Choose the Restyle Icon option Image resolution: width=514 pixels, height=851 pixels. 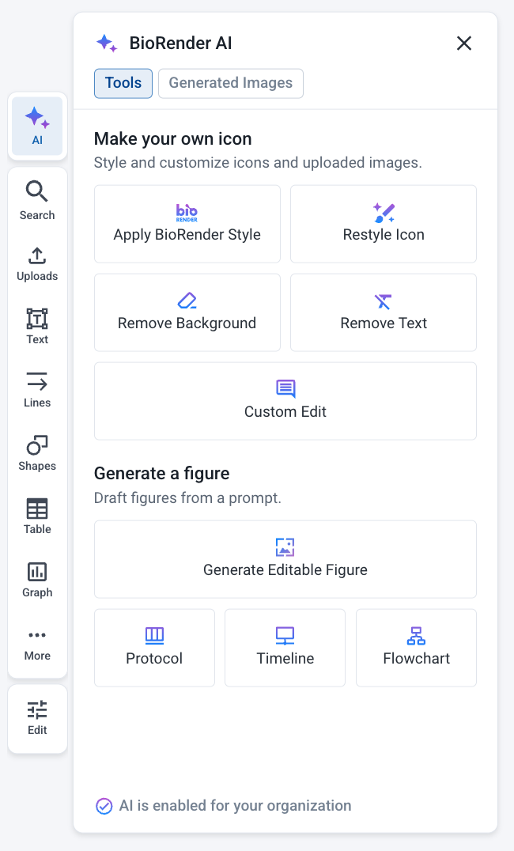384,224
